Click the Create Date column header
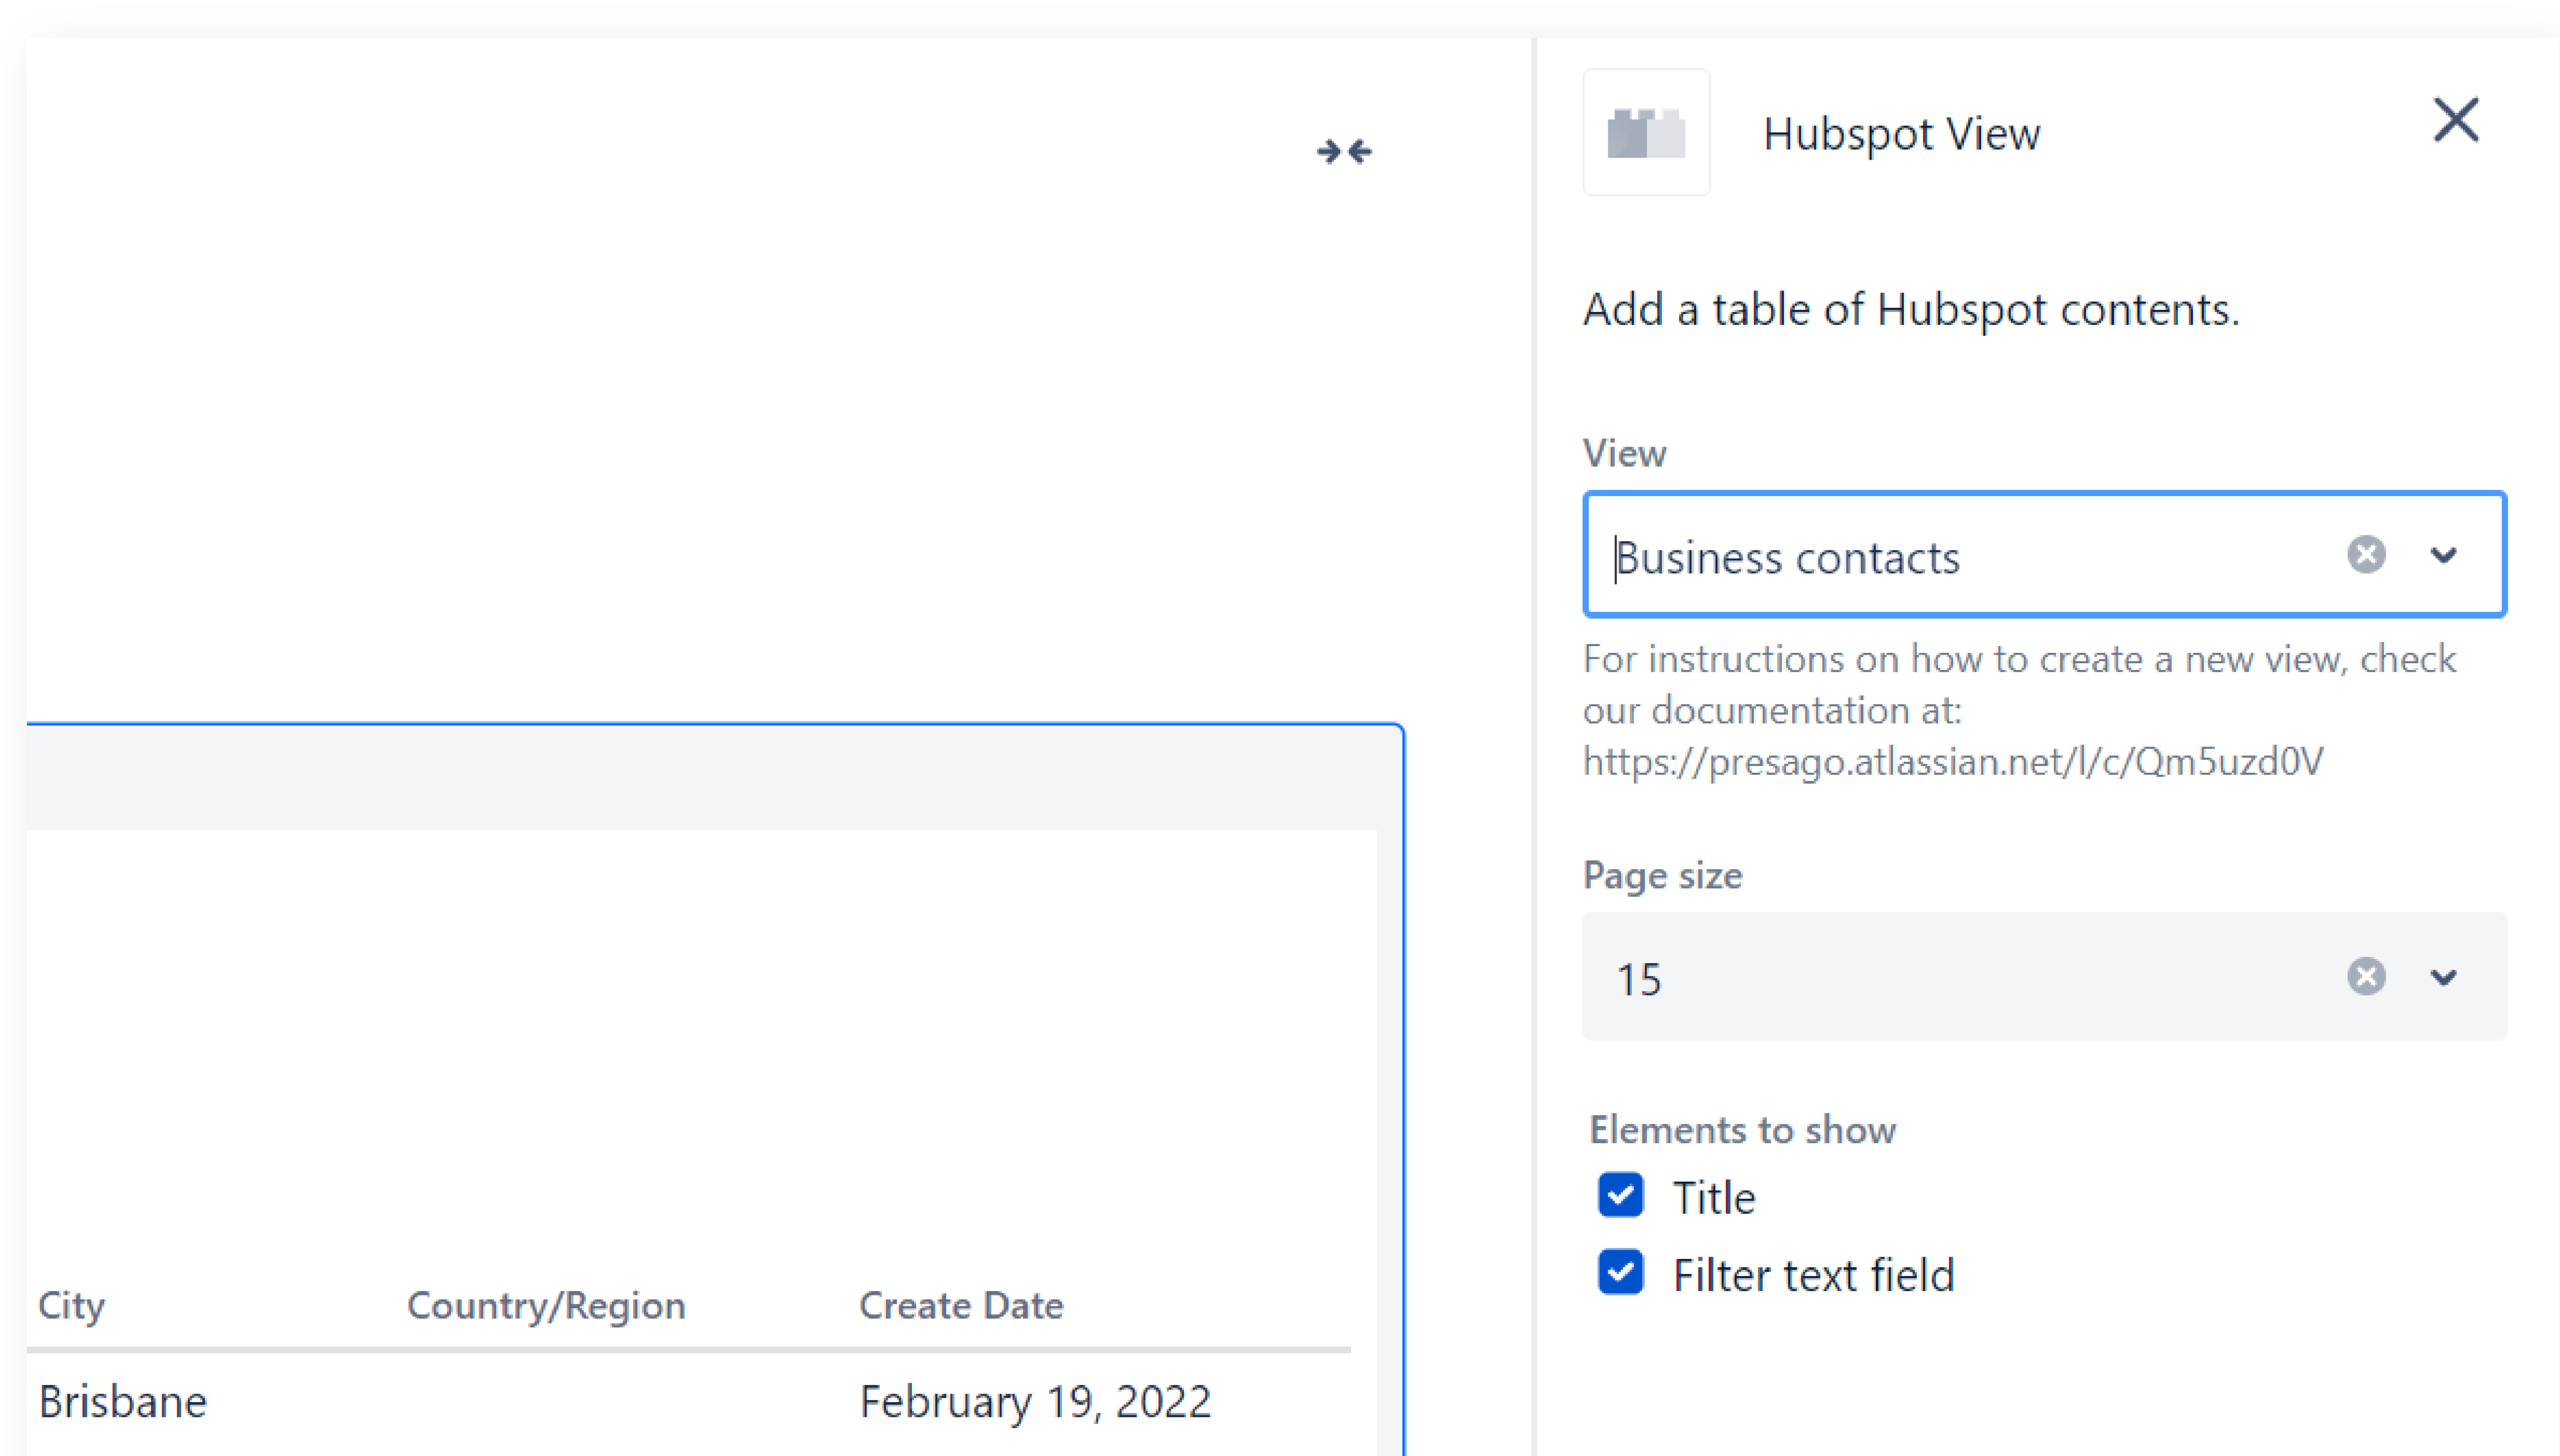 (x=960, y=1305)
